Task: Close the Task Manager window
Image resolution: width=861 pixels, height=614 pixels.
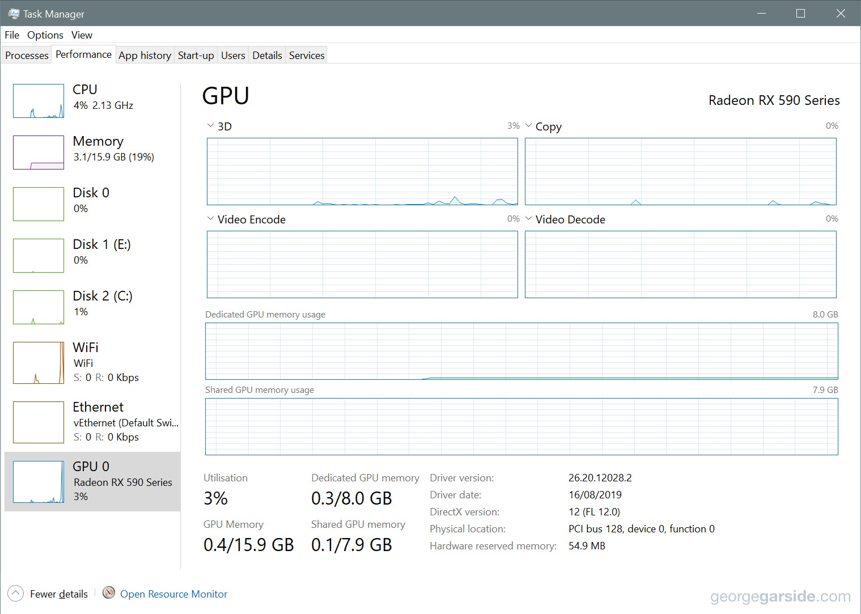Action: [x=841, y=13]
